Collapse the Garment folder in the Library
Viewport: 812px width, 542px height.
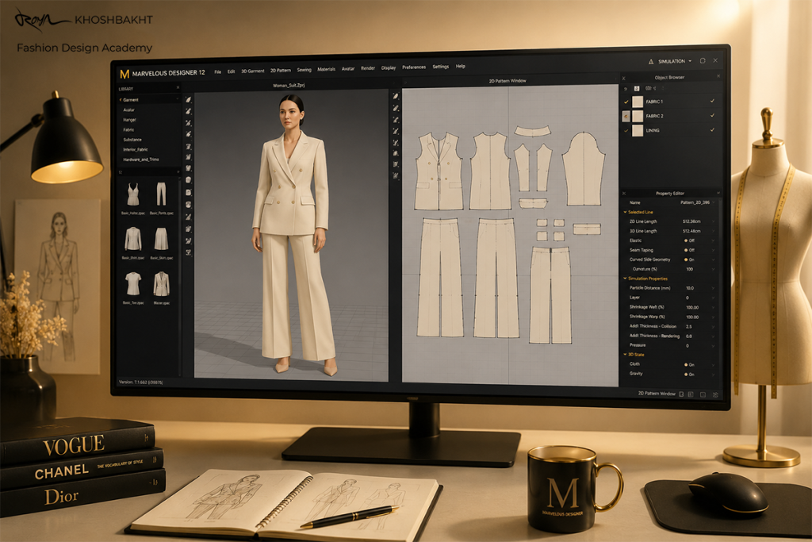click(121, 99)
